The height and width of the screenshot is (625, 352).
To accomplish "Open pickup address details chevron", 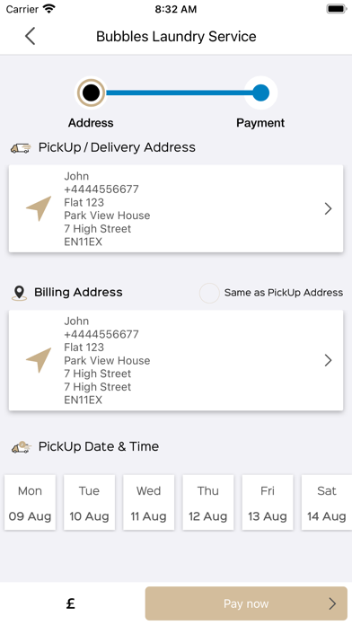I will [328, 208].
